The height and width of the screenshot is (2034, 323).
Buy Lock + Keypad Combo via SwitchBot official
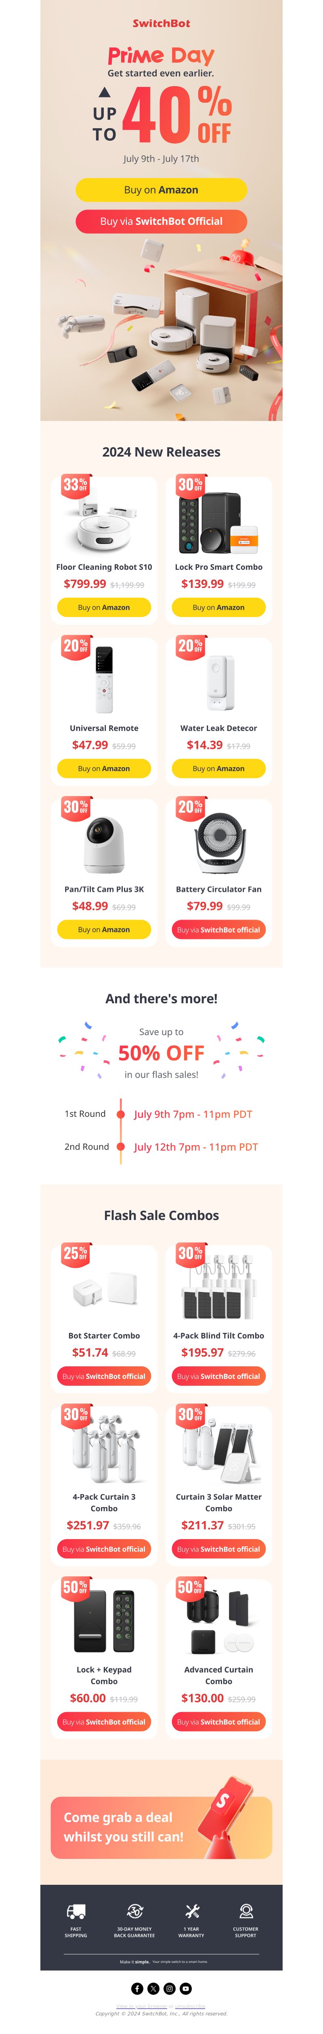pos(104,1722)
